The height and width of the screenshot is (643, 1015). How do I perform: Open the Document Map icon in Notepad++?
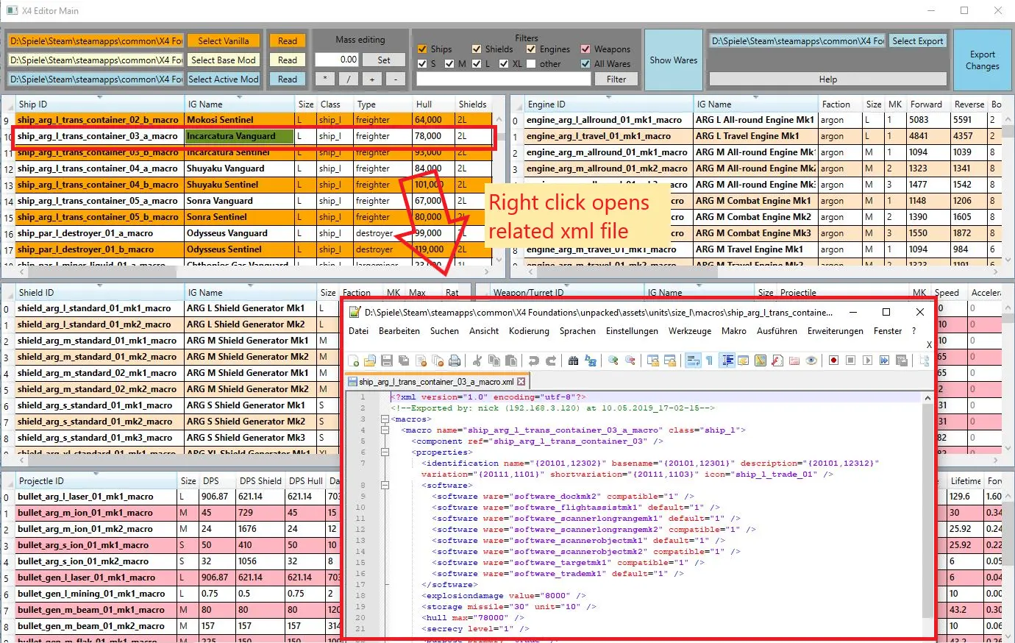[760, 360]
